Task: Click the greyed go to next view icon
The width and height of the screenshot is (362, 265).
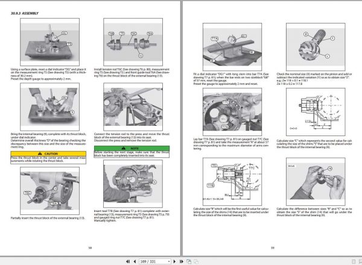Action: 196,261
